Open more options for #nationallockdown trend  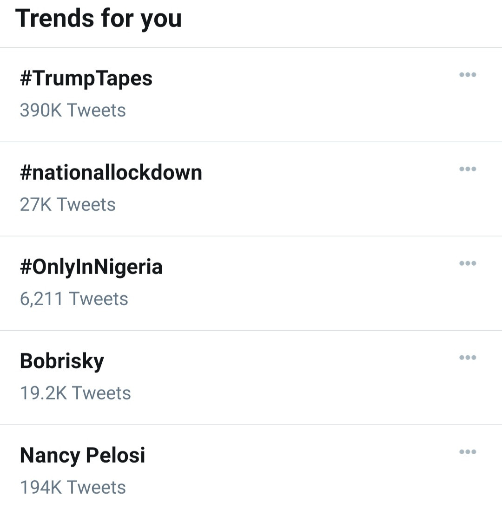(x=467, y=169)
